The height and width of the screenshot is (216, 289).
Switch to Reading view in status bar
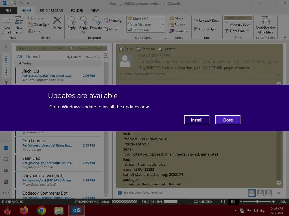[x=233, y=201]
